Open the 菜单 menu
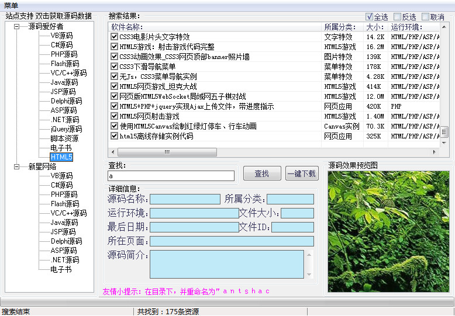This screenshot has width=455, height=316. tap(11, 5)
